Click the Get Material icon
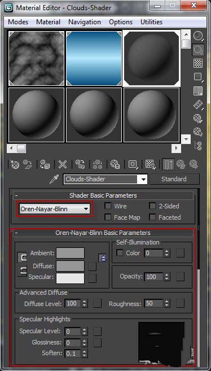Viewport: 211px width, 371px height. coord(15,164)
